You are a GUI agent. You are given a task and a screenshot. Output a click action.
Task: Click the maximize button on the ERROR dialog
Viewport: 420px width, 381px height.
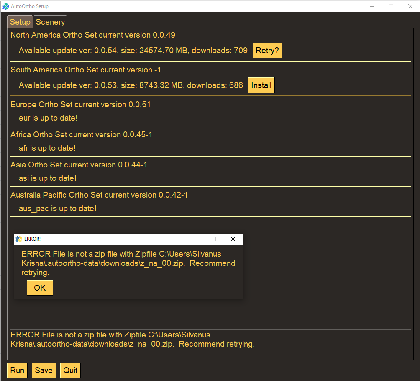click(x=214, y=239)
